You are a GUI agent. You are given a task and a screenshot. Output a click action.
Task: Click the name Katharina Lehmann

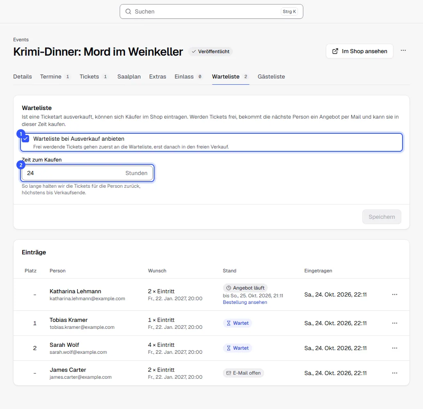coord(75,291)
